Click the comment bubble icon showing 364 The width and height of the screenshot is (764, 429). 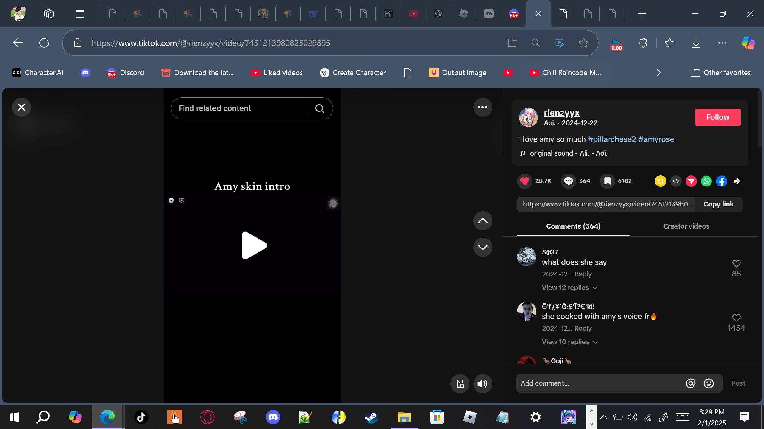[568, 181]
